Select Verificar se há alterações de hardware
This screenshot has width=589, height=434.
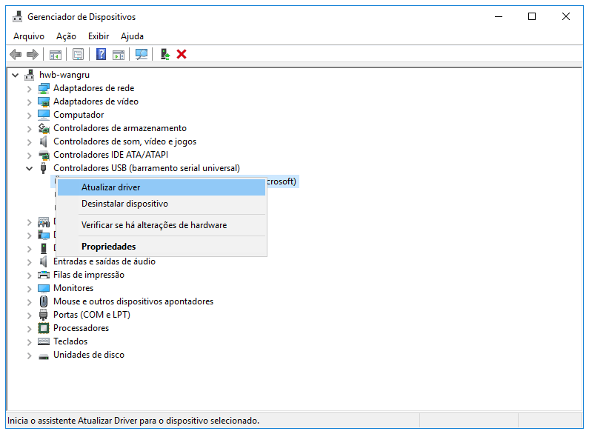[162, 225]
